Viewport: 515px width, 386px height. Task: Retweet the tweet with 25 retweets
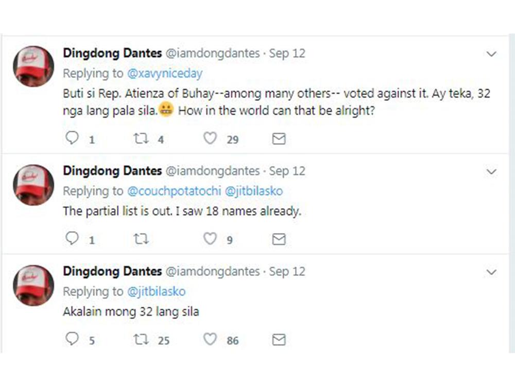pyautogui.click(x=141, y=339)
